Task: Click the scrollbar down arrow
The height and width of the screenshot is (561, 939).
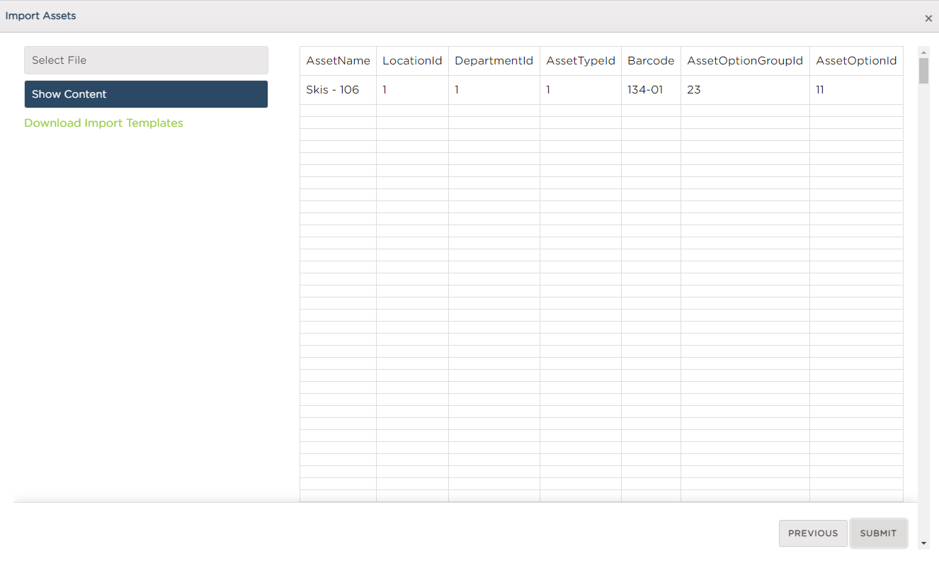Action: click(923, 543)
